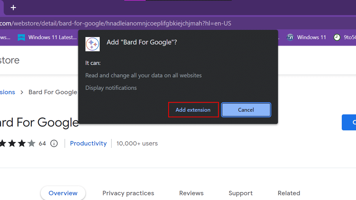Screen dimensions: 356x200
Task: Click the grey fifth rating star
Action: (31, 144)
